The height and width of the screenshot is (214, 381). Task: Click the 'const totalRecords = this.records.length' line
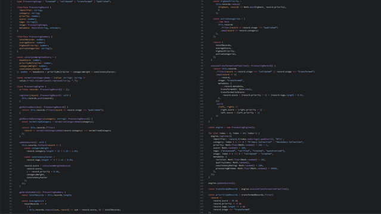click(47, 195)
